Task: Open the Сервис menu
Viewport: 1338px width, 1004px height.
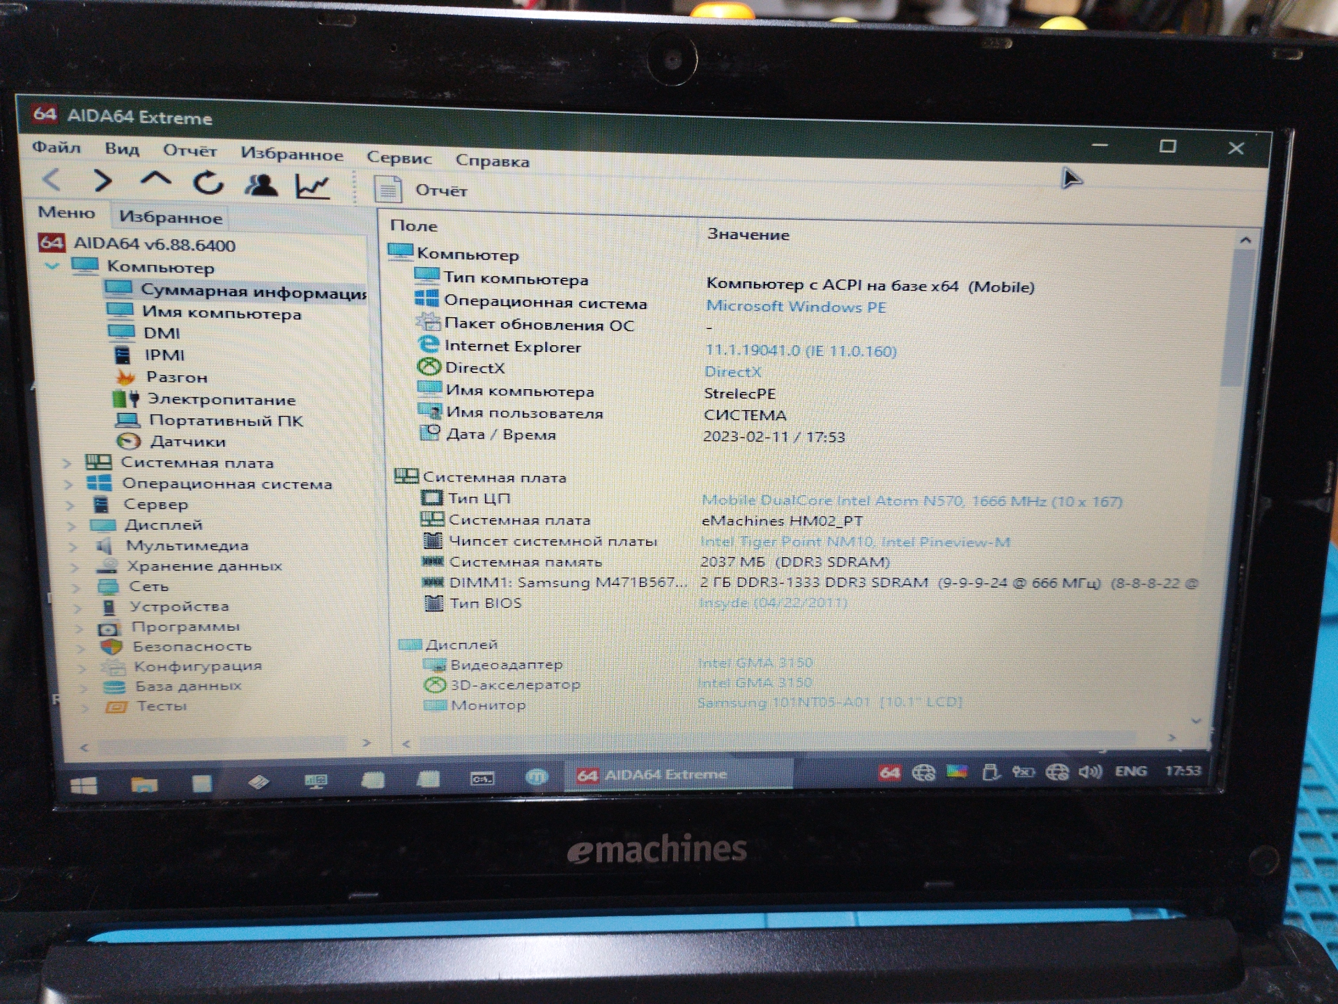Action: click(x=399, y=158)
